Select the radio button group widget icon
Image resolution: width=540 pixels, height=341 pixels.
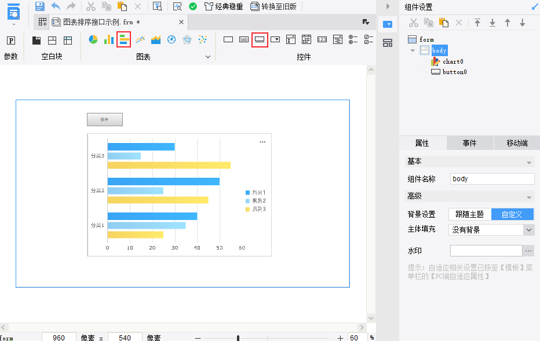[x=353, y=39]
